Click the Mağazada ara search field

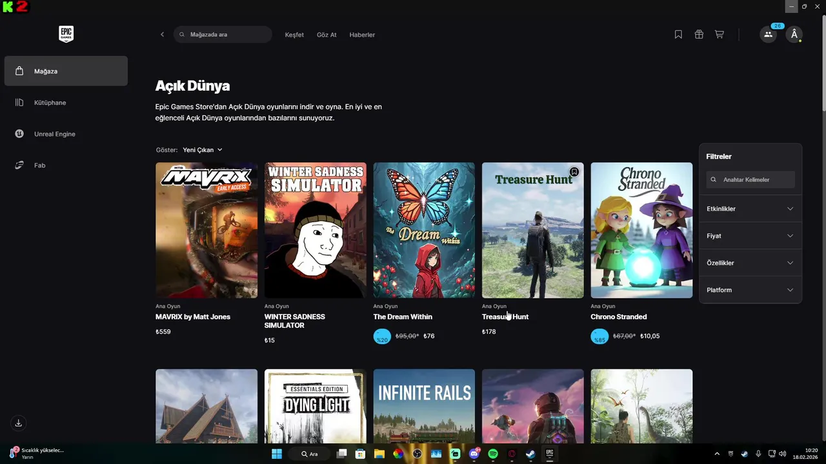tap(223, 34)
